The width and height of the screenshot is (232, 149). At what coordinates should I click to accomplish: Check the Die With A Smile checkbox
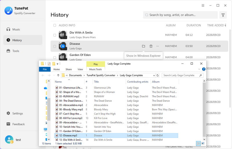(x=55, y=35)
